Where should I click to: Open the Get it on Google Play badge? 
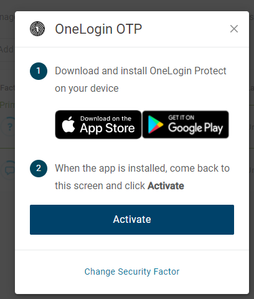[186, 124]
